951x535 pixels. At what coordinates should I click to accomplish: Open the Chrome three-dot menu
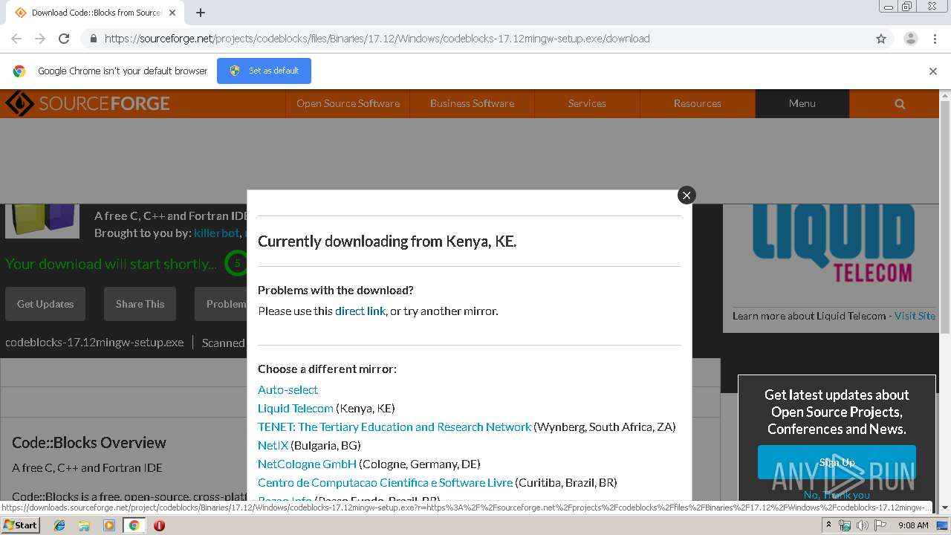935,39
